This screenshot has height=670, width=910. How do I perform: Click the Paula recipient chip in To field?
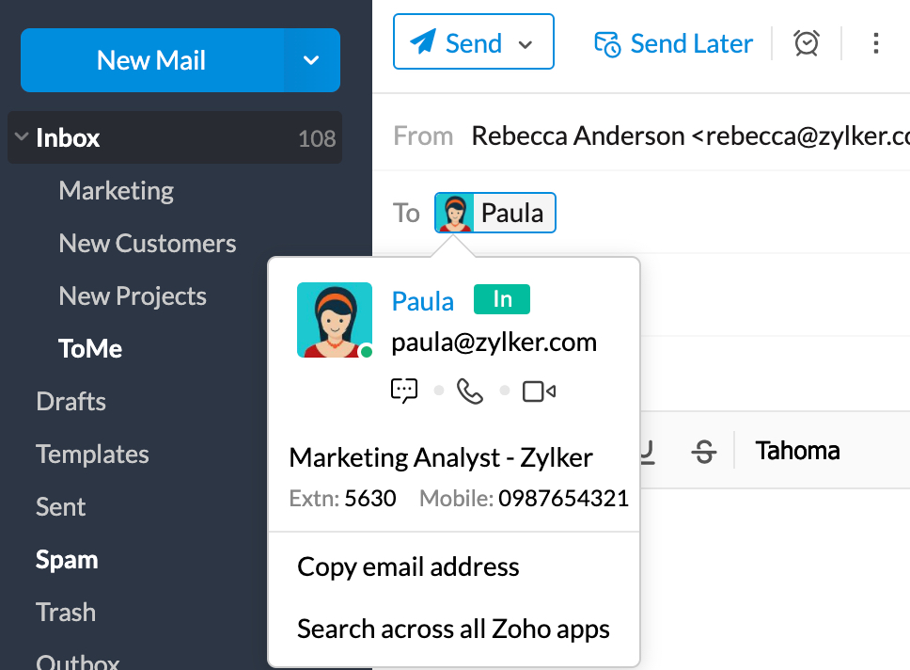click(496, 213)
